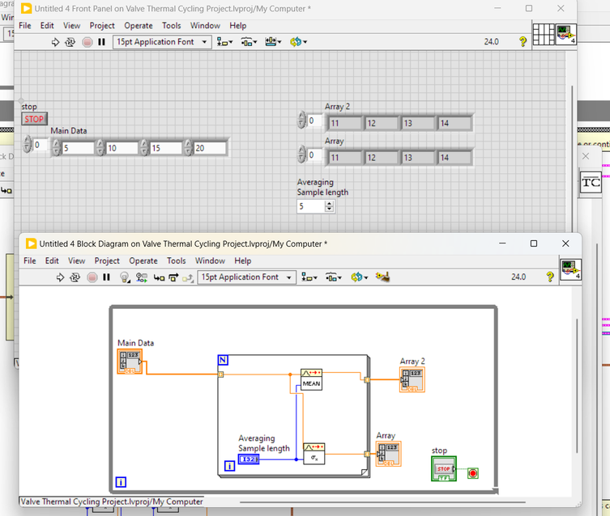This screenshot has width=610, height=516.
Task: Open Tools menu in Front Panel window
Action: click(171, 26)
